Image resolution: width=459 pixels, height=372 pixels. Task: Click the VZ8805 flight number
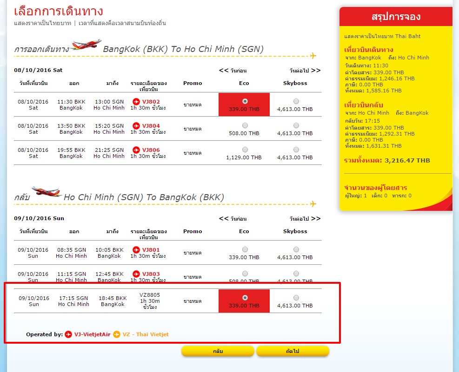coord(150,295)
